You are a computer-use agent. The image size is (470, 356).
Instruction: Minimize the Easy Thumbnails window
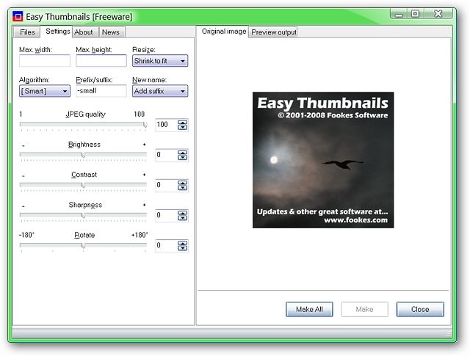[x=399, y=14]
